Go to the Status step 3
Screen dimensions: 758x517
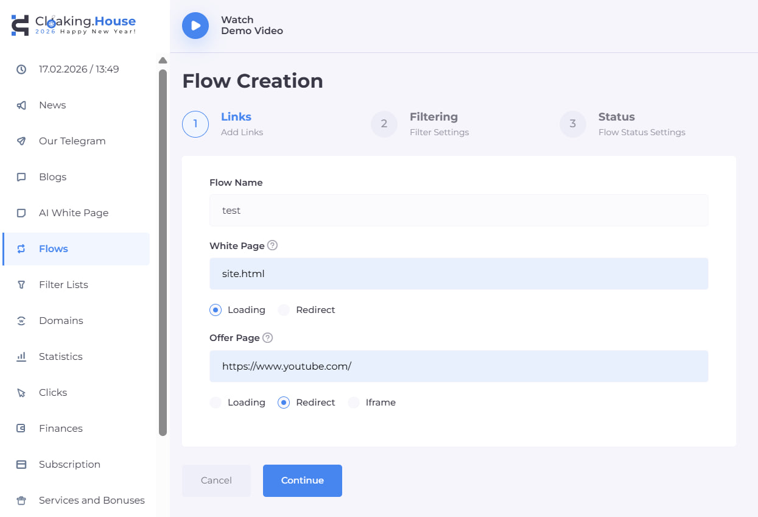573,124
